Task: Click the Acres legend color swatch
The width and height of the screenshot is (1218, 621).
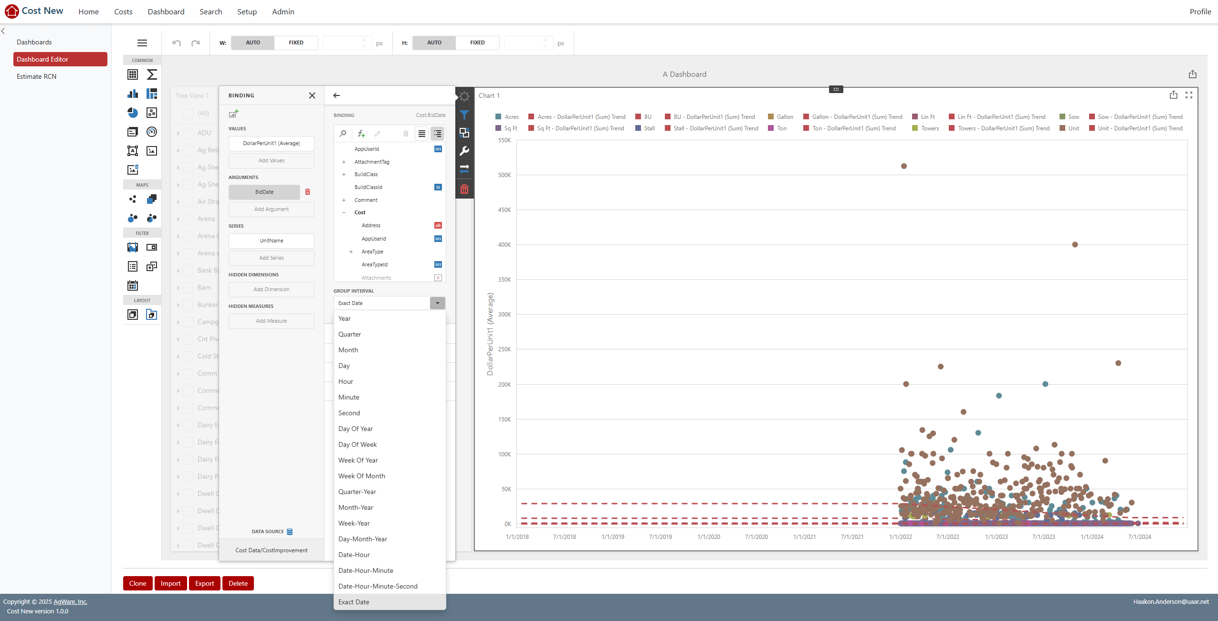Action: [498, 116]
